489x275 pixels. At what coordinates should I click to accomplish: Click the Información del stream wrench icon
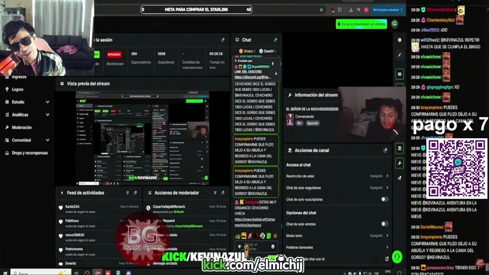(x=290, y=95)
